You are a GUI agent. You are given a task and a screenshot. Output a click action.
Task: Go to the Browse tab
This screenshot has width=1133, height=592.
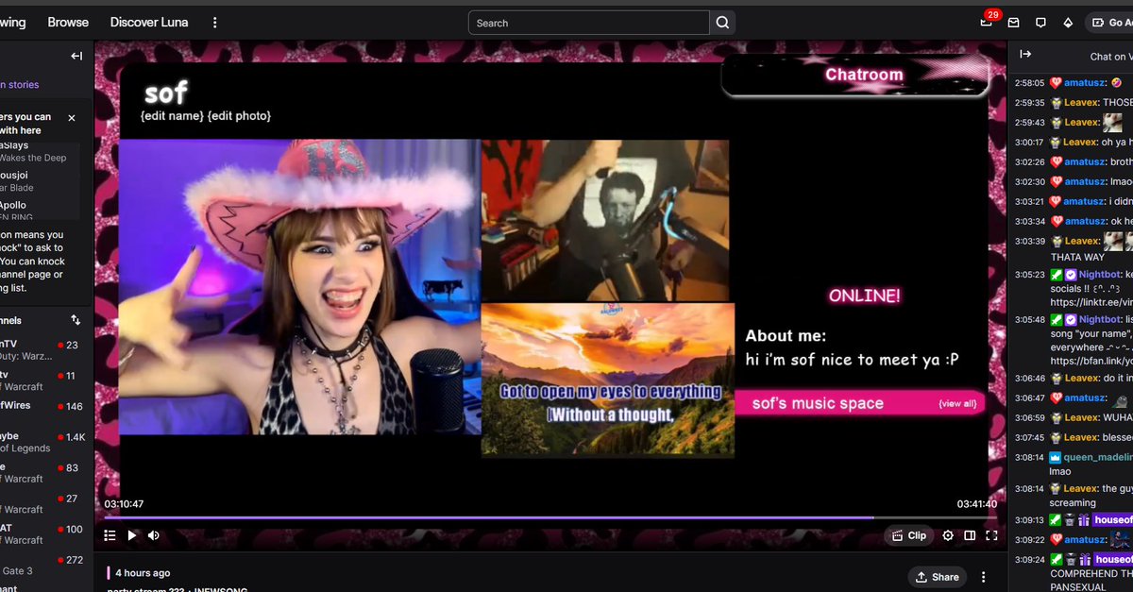click(68, 22)
